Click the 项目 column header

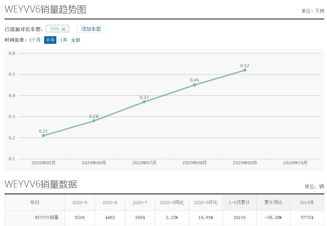[x=35, y=203]
